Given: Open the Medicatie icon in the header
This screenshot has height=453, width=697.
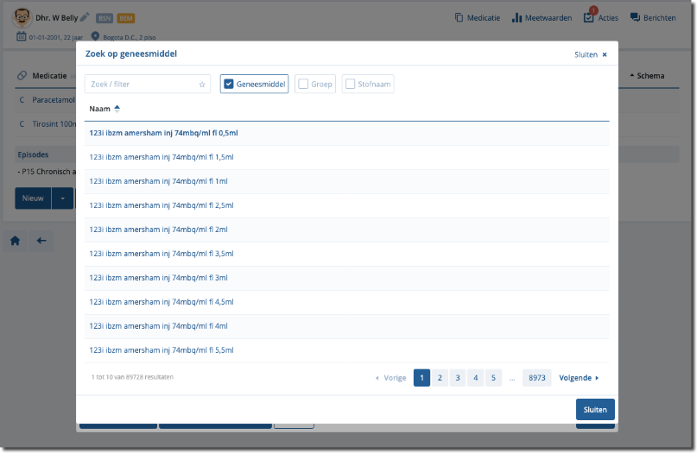Looking at the screenshot, I should coord(459,17).
